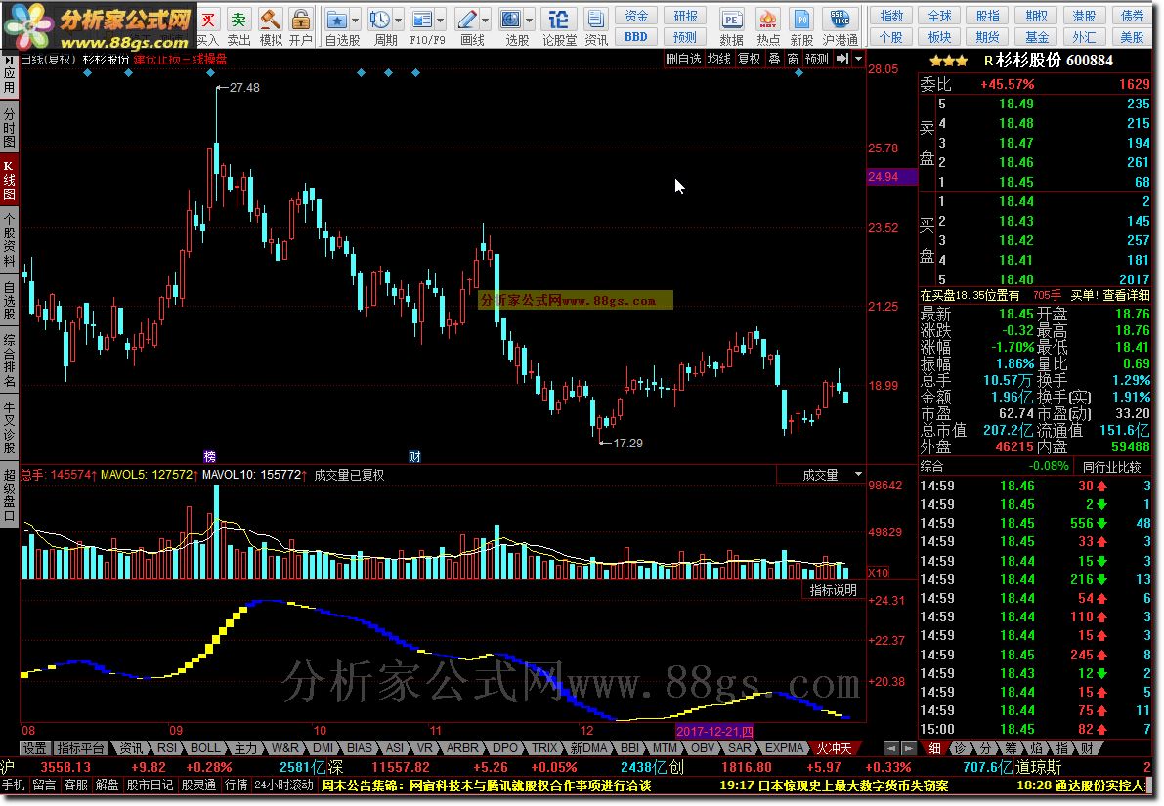The width and height of the screenshot is (1164, 806).
Task: Toggle the 预测 option above the chart
Action: click(817, 59)
